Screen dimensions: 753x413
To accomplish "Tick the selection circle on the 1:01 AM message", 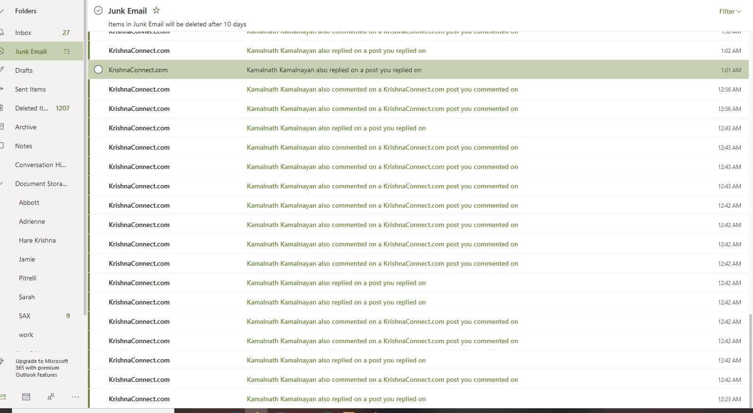I will pos(98,69).
